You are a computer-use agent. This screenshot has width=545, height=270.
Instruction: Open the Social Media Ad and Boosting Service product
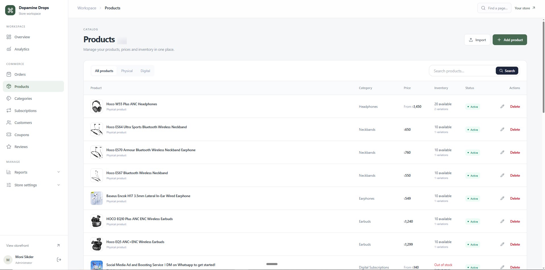point(161,265)
